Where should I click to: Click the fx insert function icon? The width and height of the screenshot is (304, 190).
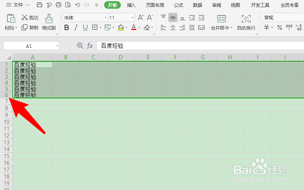(90, 46)
